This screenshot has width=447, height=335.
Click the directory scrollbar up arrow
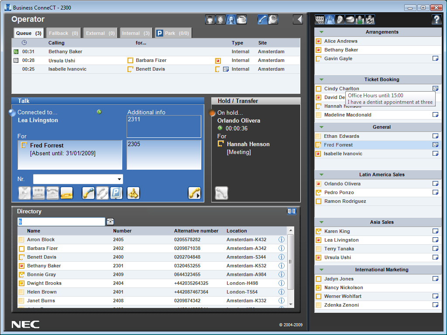click(290, 230)
